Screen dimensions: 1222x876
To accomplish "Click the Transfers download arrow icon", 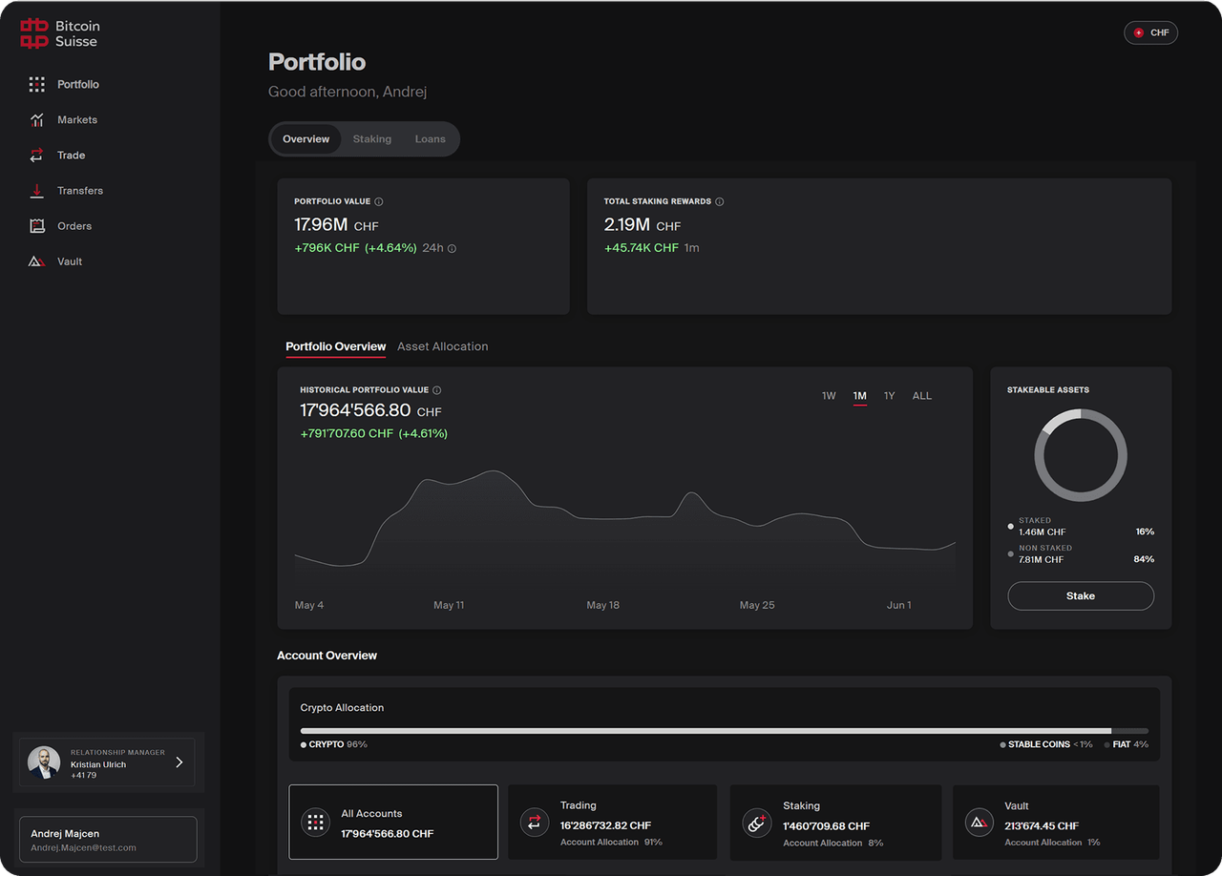I will [x=37, y=191].
